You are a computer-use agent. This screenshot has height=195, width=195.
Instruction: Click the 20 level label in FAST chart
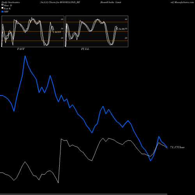click(x=62, y=38)
